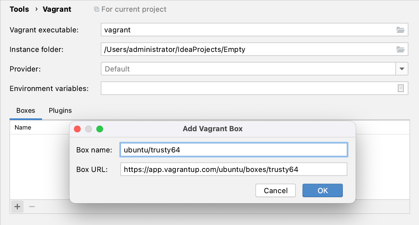Click the Provider dropdown arrow icon
Image resolution: width=419 pixels, height=225 pixels.
[402, 69]
